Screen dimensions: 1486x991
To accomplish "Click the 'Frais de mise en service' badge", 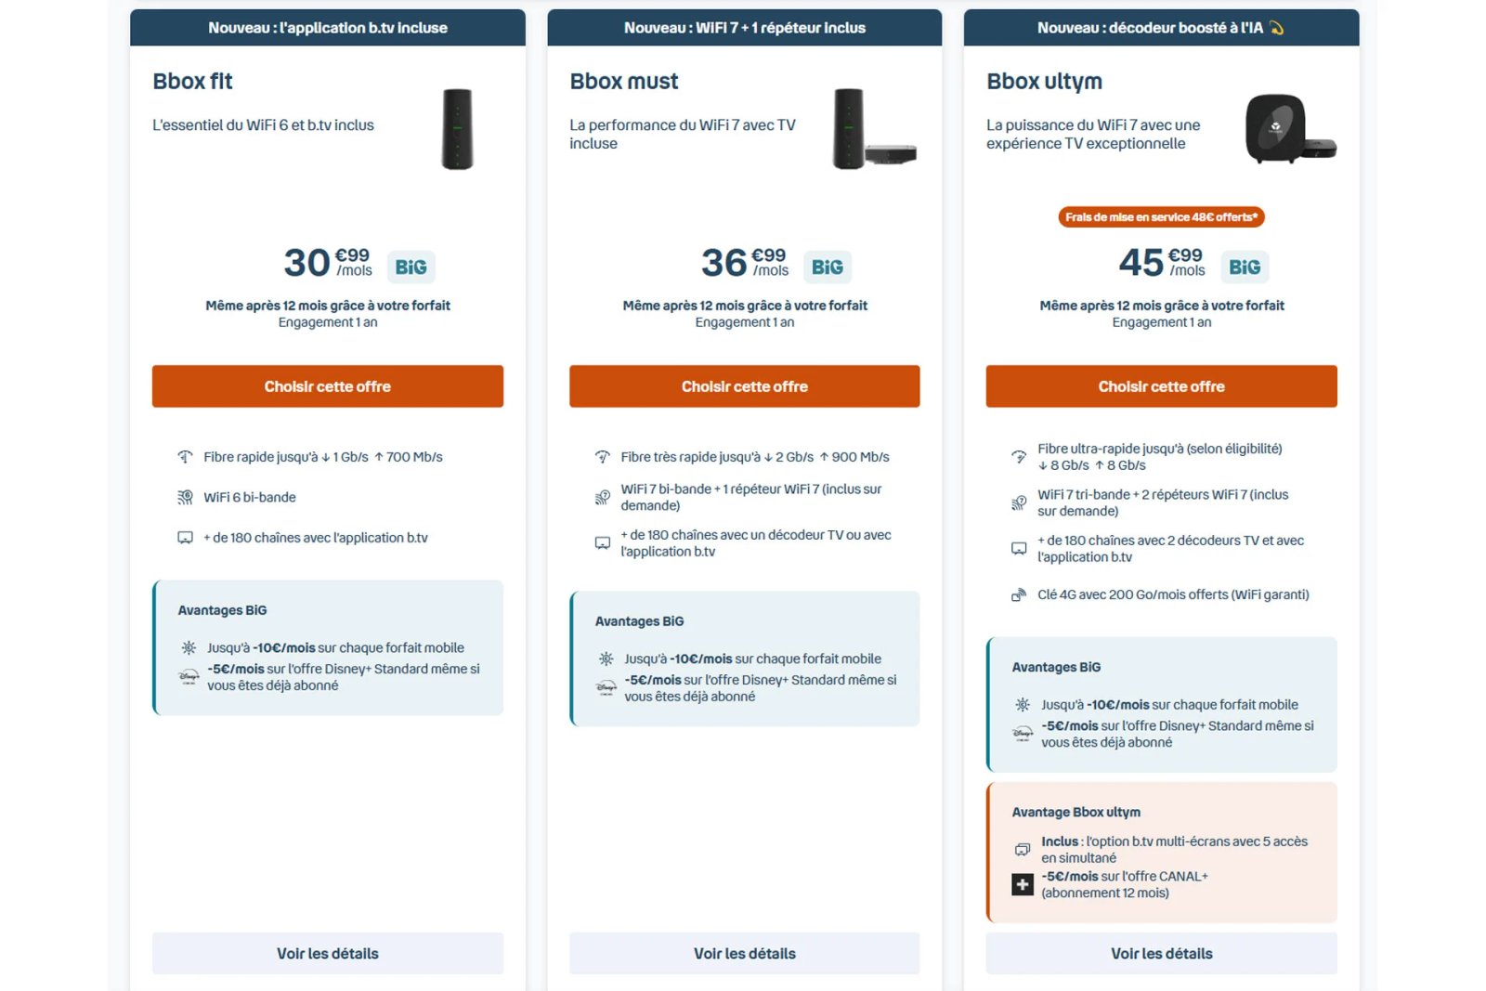I will [1161, 217].
